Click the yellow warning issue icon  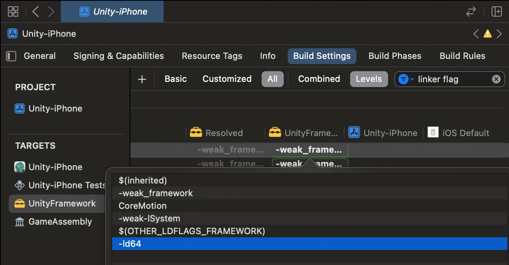click(x=488, y=34)
